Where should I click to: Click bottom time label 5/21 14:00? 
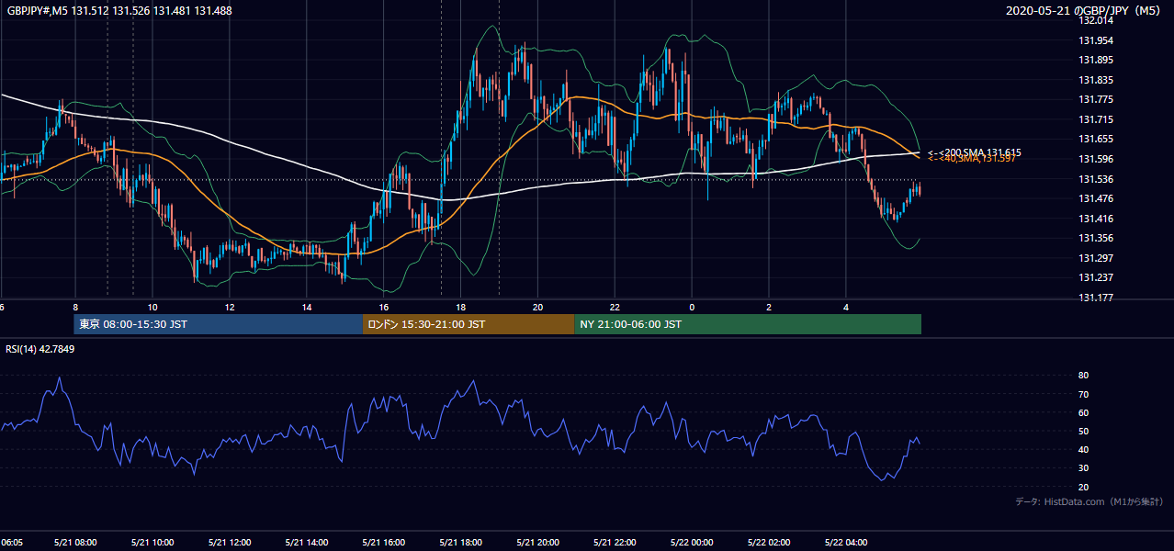(307, 542)
